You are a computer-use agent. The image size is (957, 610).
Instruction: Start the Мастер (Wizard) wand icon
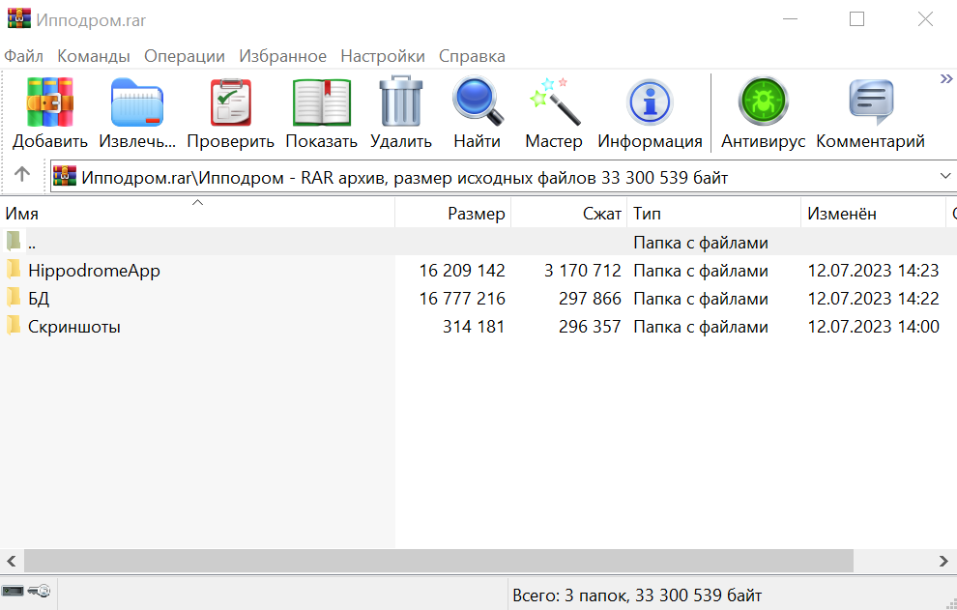(x=554, y=102)
